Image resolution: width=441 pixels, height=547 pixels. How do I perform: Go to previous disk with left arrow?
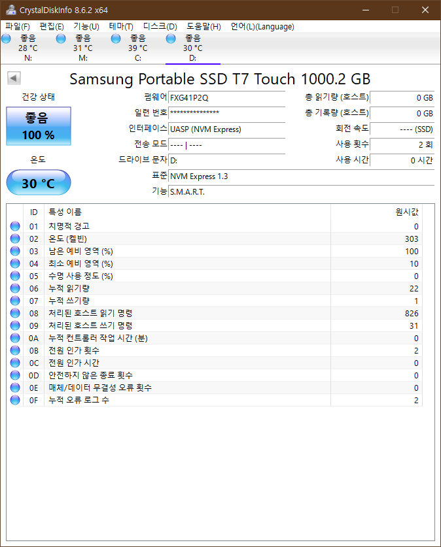pyautogui.click(x=14, y=78)
